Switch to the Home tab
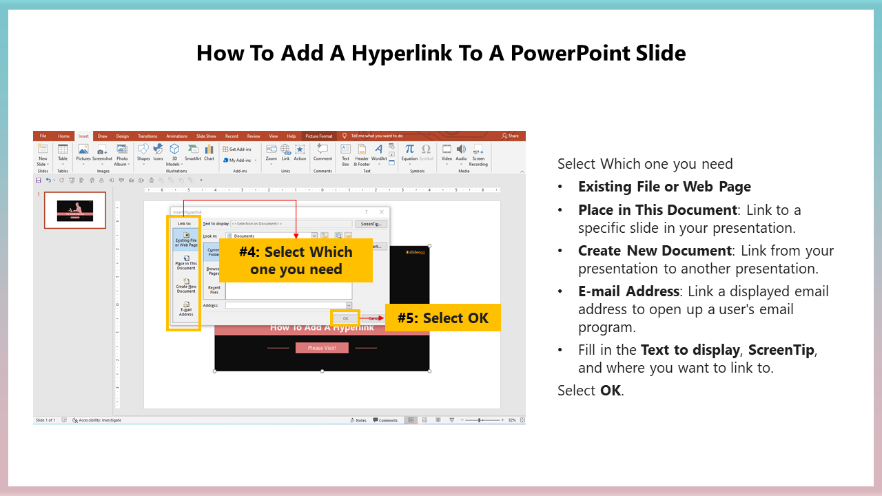The image size is (882, 496). [63, 136]
